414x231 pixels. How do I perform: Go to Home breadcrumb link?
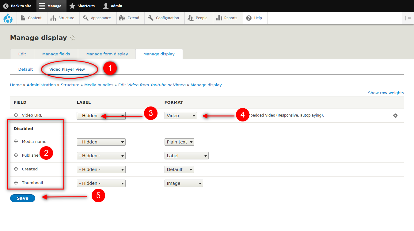(16, 85)
